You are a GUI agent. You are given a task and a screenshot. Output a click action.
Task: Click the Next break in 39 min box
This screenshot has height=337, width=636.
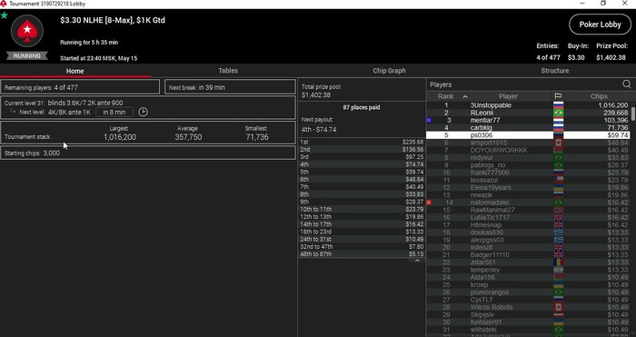coord(230,87)
